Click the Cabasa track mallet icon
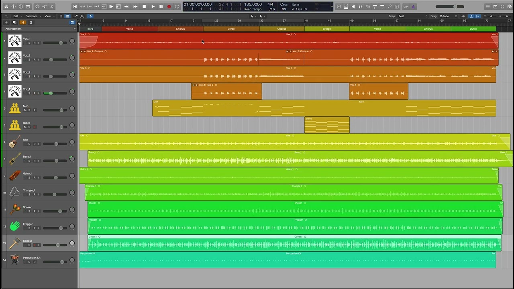The width and height of the screenshot is (514, 289). tap(15, 243)
